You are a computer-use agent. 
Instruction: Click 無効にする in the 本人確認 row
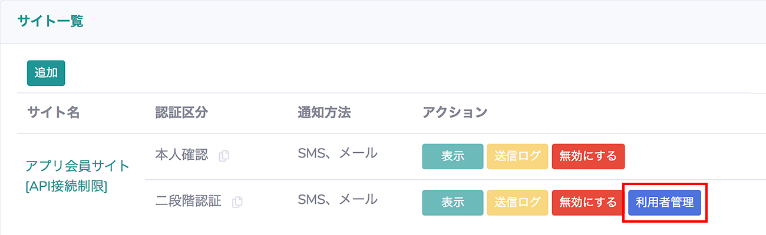point(588,156)
